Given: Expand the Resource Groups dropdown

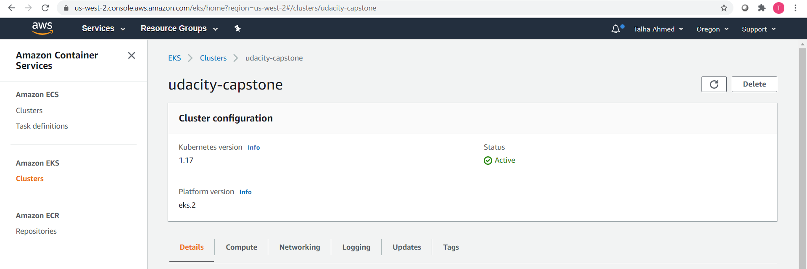Looking at the screenshot, I should 179,29.
